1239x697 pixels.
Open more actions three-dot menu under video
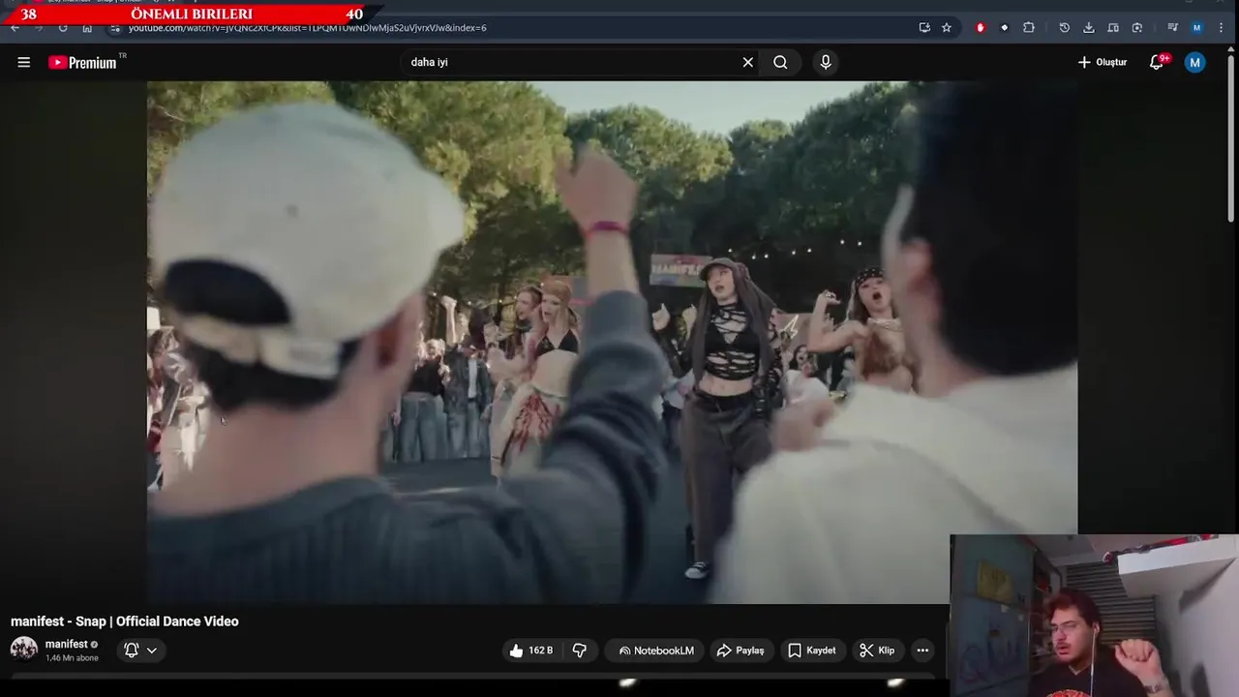click(x=922, y=651)
